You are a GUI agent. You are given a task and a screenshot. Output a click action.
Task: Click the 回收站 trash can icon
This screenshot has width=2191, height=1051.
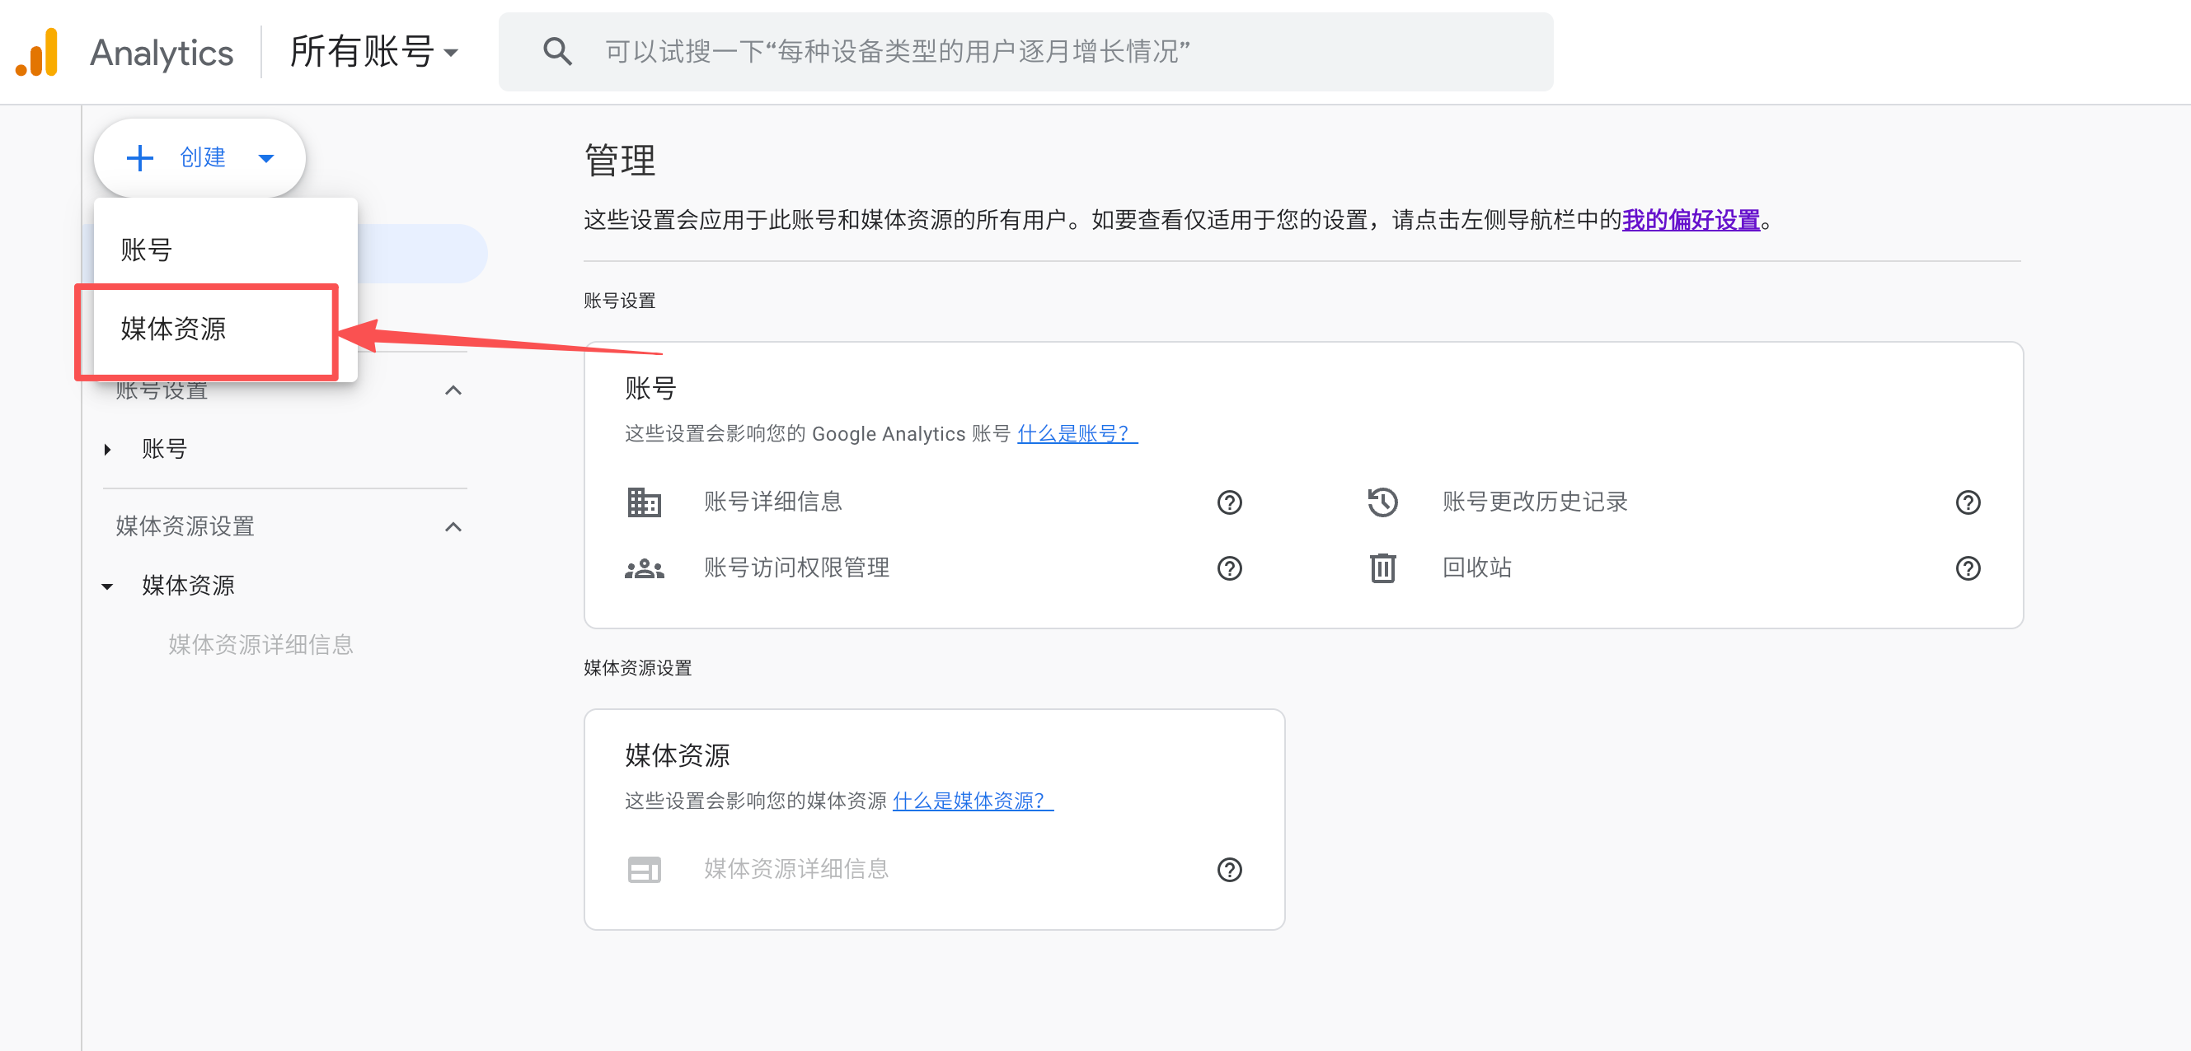(x=1382, y=568)
